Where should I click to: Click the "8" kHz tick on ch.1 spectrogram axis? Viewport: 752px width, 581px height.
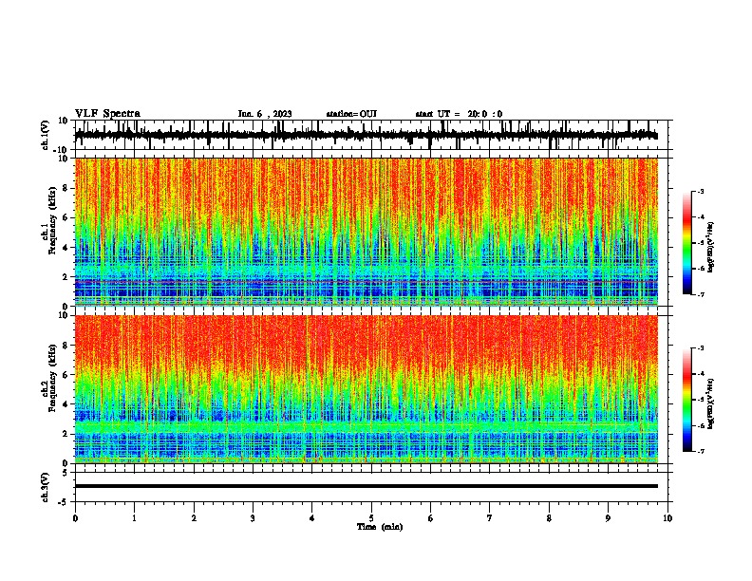pos(66,188)
